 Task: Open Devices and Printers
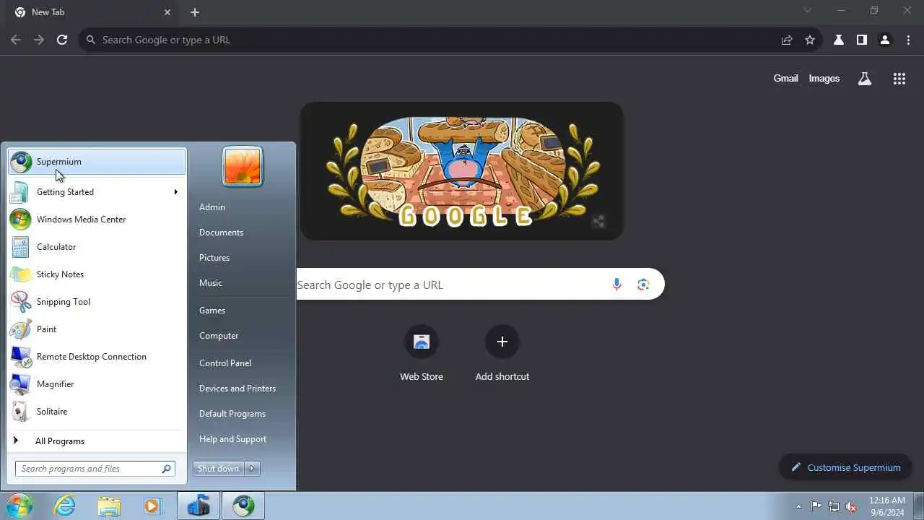point(237,389)
